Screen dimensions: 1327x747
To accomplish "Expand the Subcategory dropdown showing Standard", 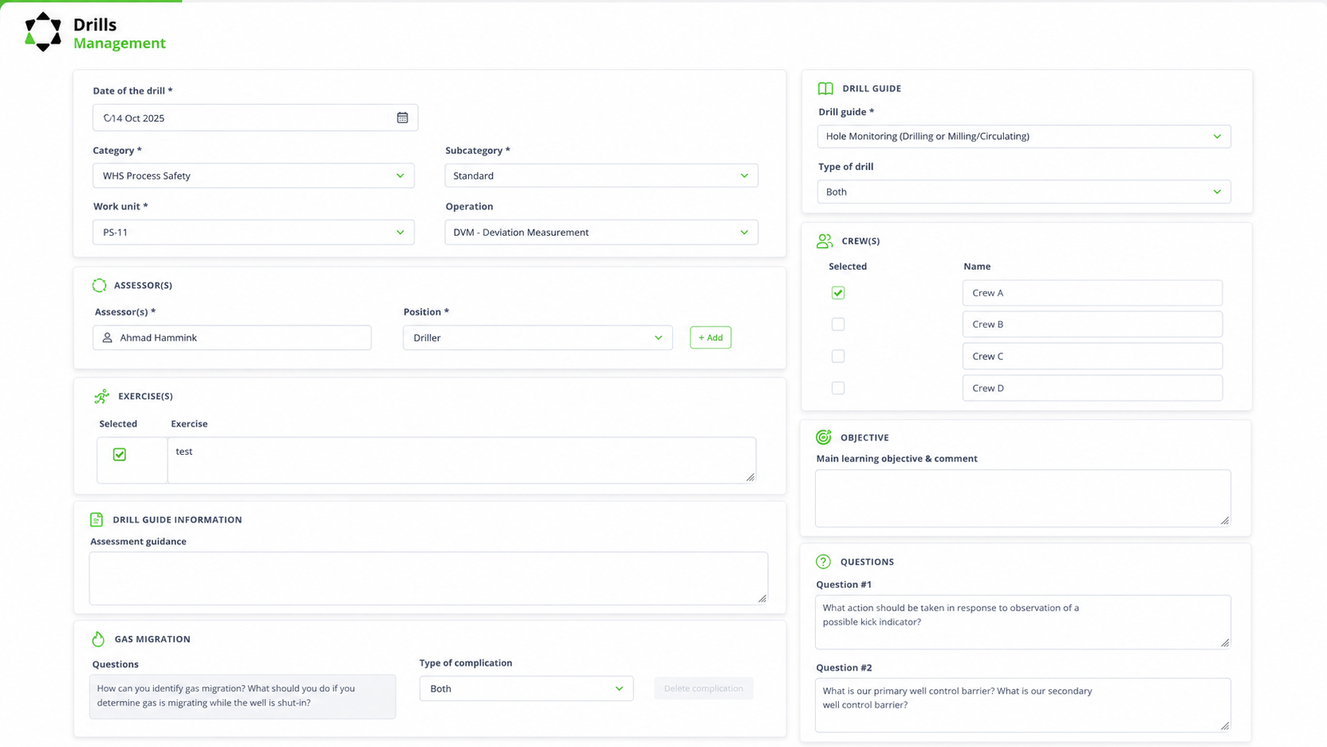I will click(x=601, y=175).
